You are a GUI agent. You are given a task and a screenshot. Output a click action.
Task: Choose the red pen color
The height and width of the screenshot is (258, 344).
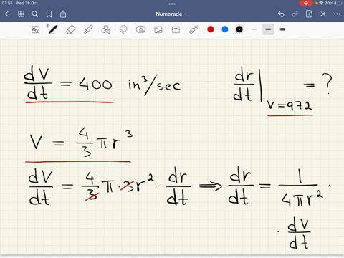(x=211, y=29)
